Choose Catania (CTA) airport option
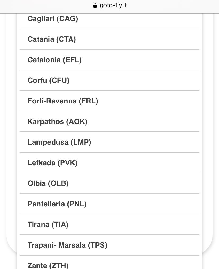The width and height of the screenshot is (219, 269). [52, 39]
